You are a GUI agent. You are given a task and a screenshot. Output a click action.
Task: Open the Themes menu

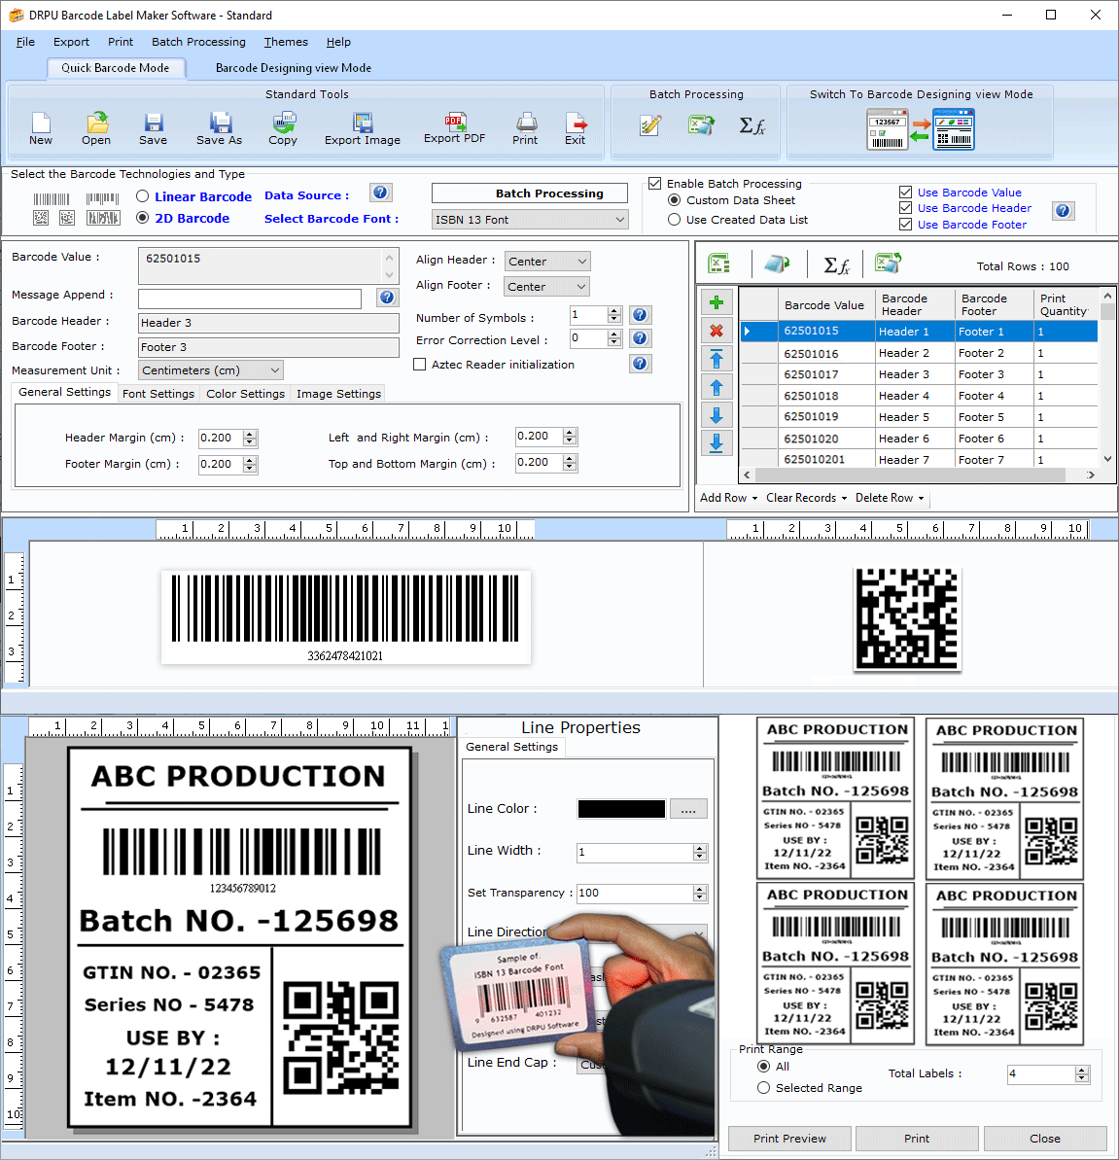pos(286,42)
